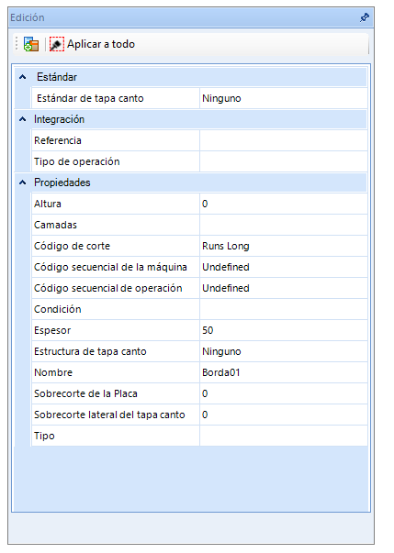This screenshot has height=553, width=394.
Task: Select the Referencia property label
Action: coord(58,140)
